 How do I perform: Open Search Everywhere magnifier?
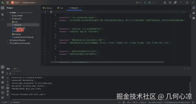click(x=170, y=3)
